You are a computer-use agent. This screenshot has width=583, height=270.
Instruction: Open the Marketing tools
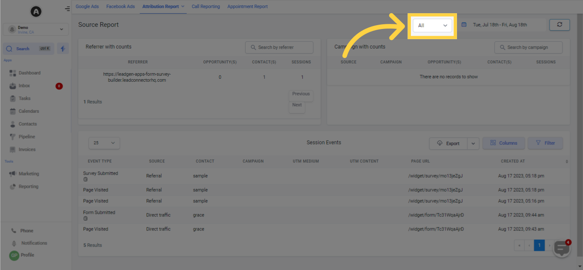(29, 173)
